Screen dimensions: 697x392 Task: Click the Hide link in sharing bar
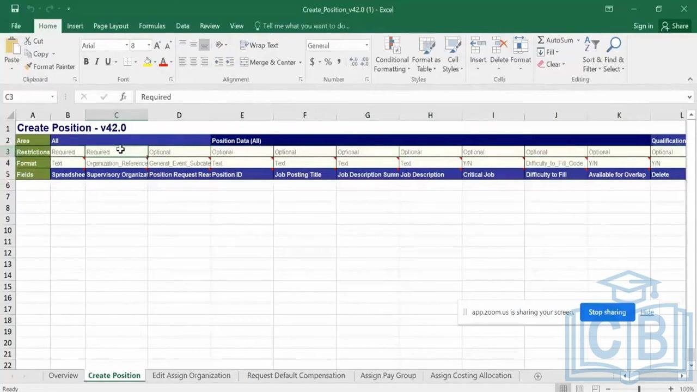tap(647, 312)
